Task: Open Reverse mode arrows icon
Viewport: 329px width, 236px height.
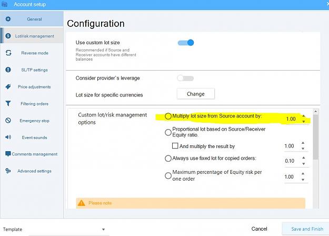Action: (x=8, y=53)
